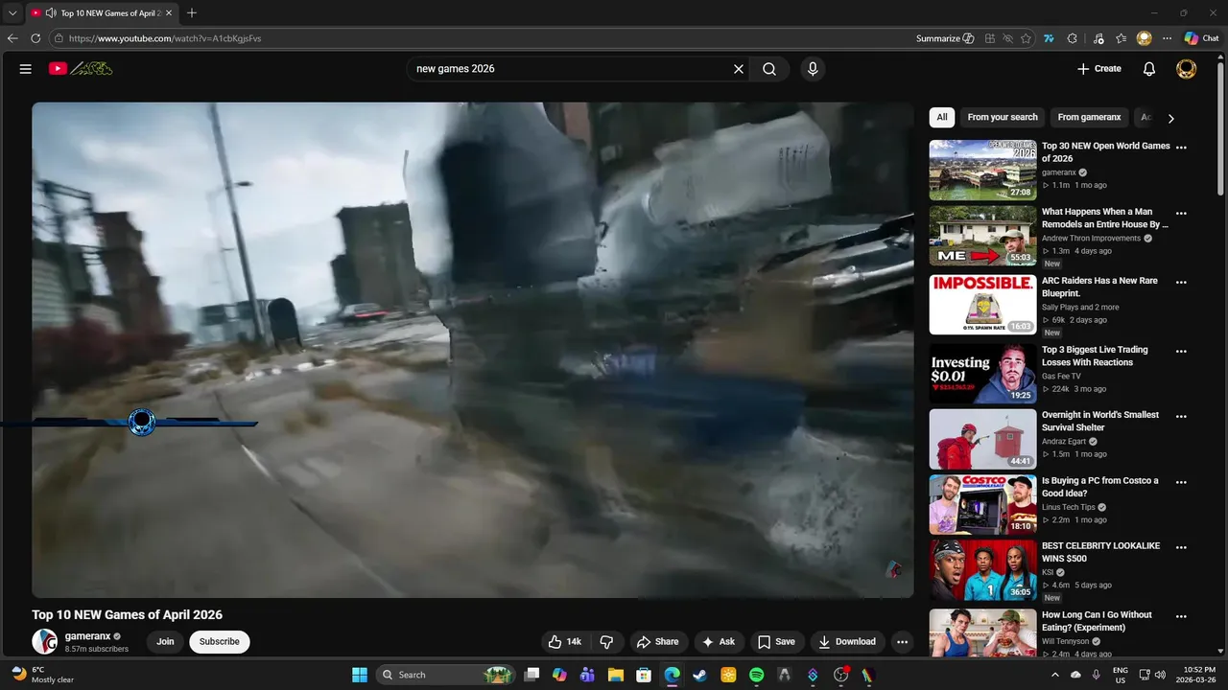
Task: Join the gameranx channel
Action: coord(165,642)
